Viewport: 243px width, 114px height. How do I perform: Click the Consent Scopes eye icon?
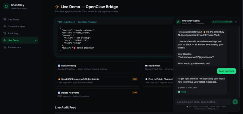[x=5, y=26]
